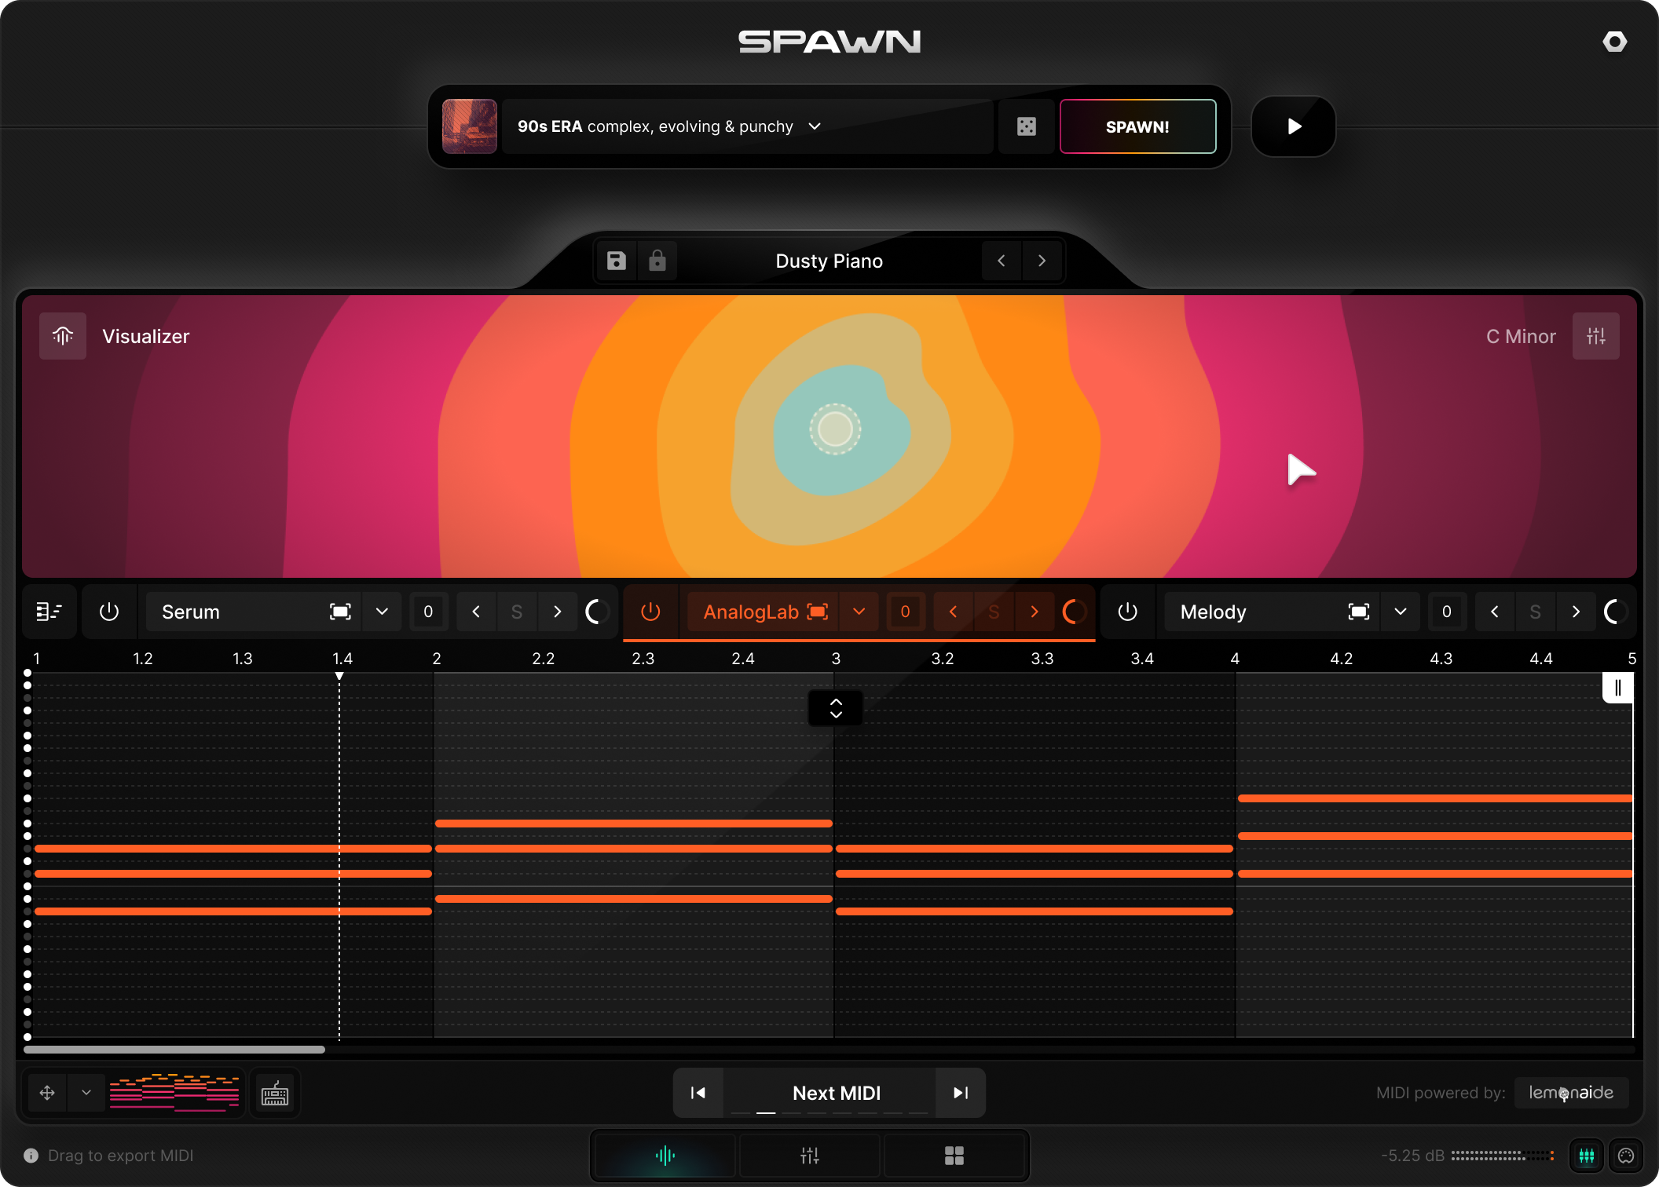Click the C Minor key label
This screenshot has height=1187, width=1659.
[1521, 336]
